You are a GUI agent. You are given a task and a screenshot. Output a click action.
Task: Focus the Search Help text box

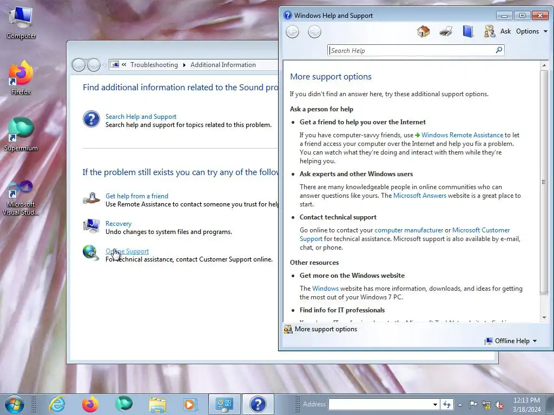point(412,50)
